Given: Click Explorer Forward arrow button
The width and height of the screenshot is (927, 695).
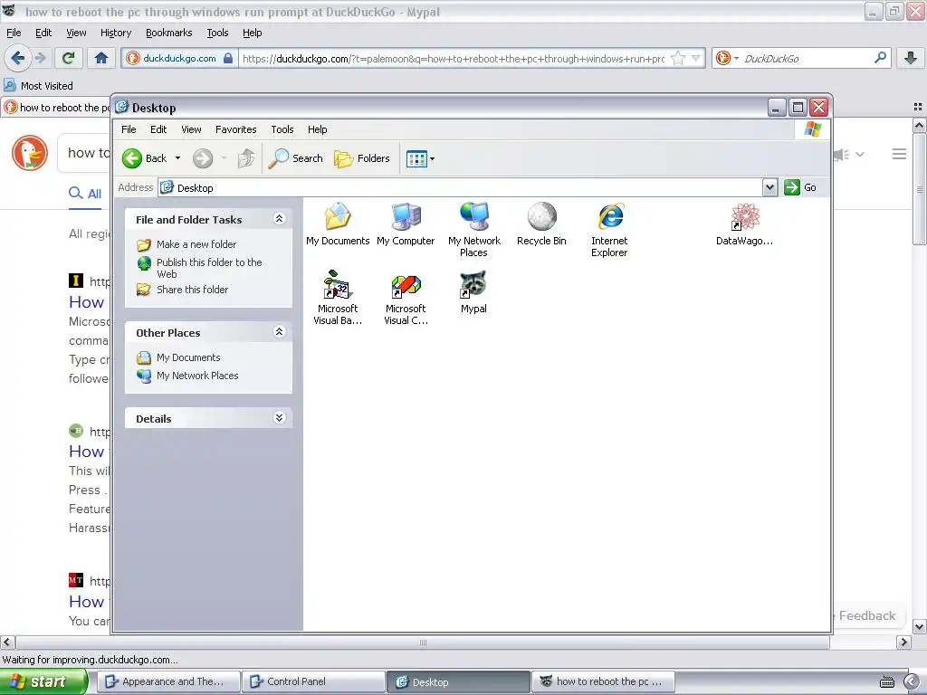Looking at the screenshot, I should point(203,158).
